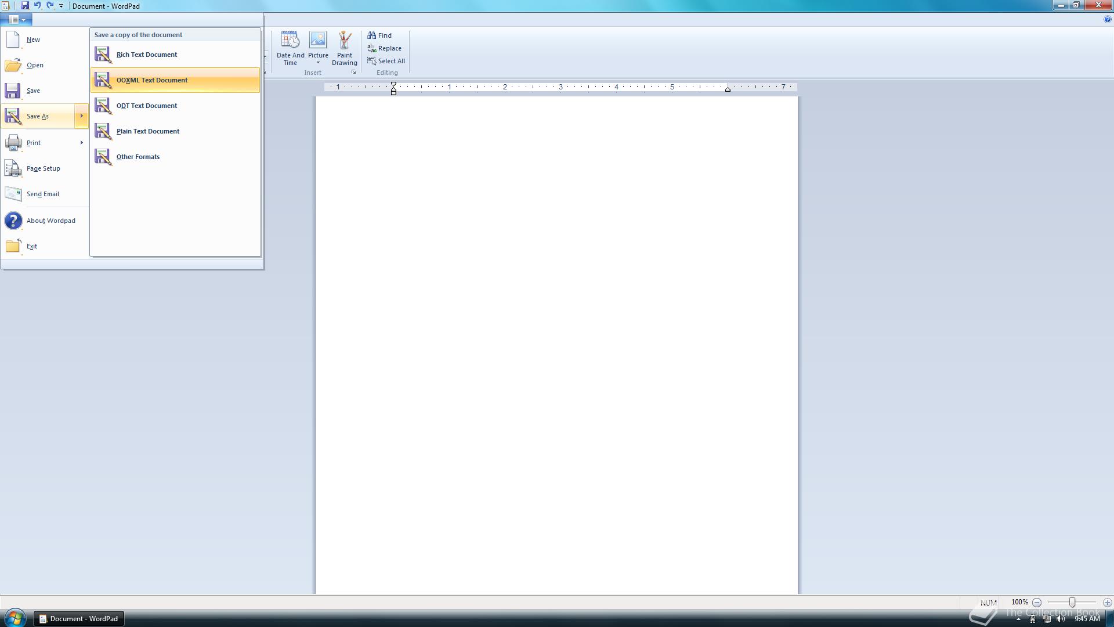The width and height of the screenshot is (1114, 627).
Task: Expand the Print submenu arrow
Action: [x=81, y=143]
